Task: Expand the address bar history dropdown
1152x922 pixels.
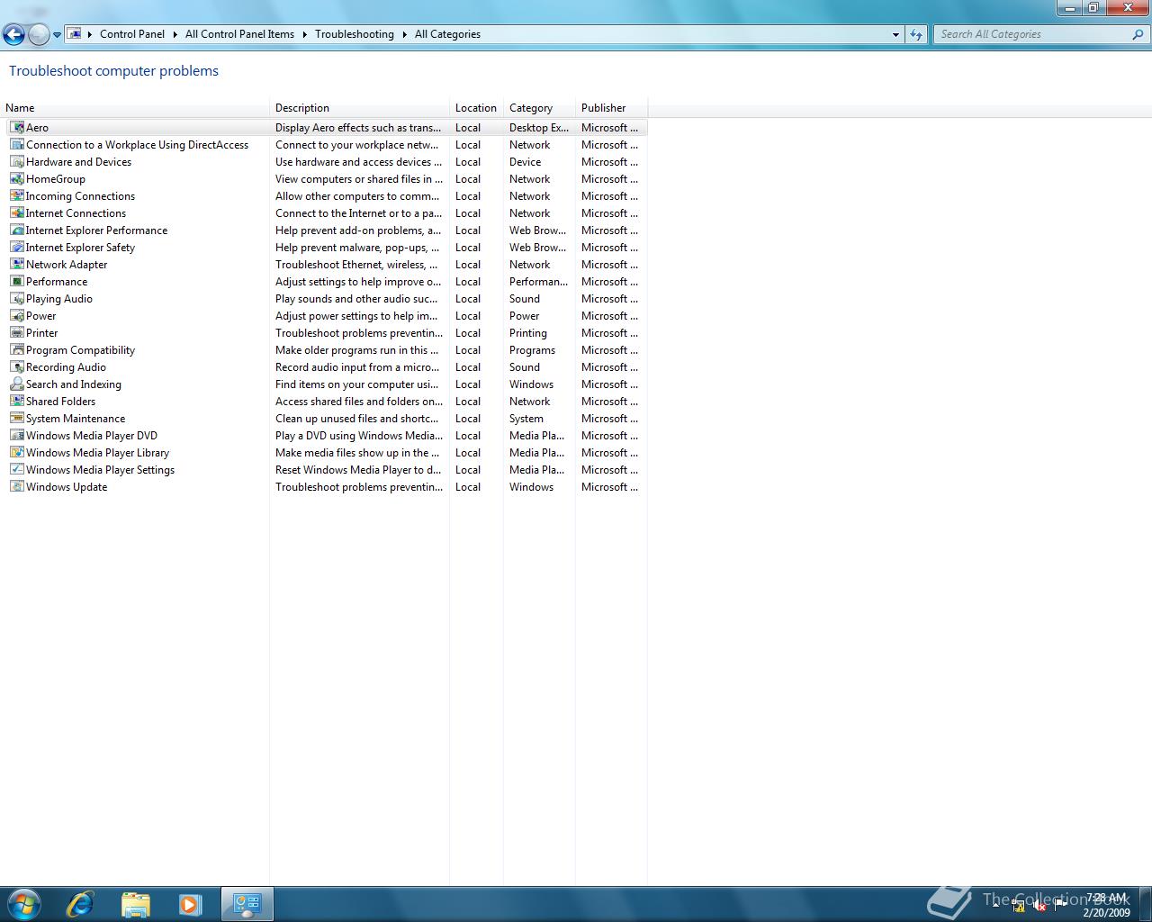Action: click(x=895, y=34)
